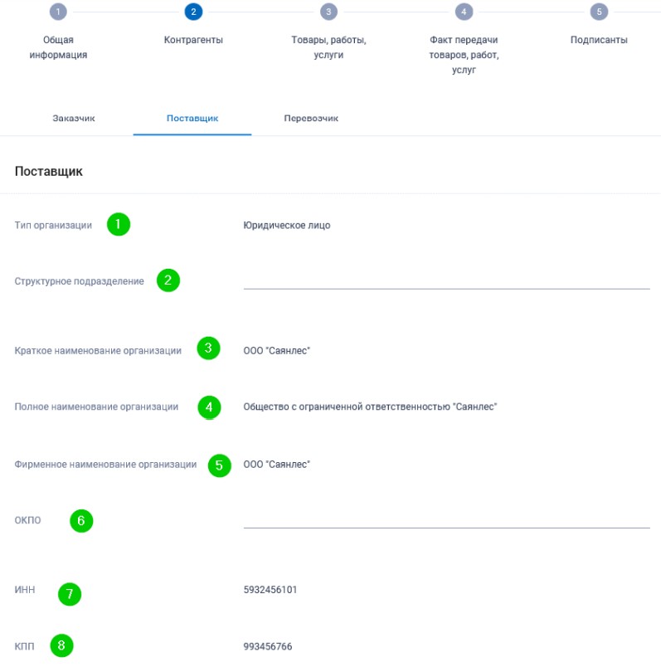Viewport: 661px width, 667px height.
Task: Click green marker 2 beside Структурное подразделение
Action: (x=168, y=280)
